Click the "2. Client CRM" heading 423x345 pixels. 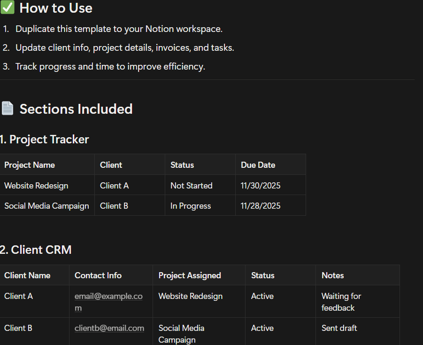tap(36, 250)
